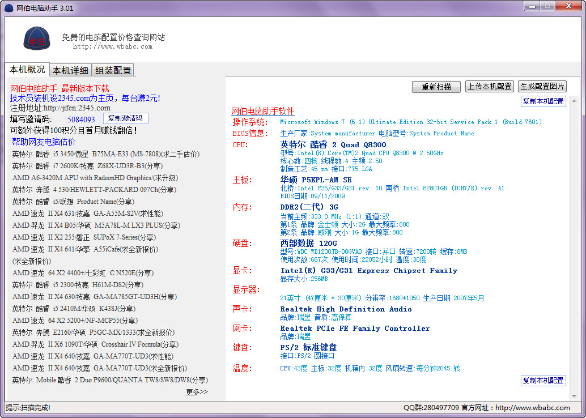Close the 网伯电脑助手 window
The image size is (586, 418).
568,6
